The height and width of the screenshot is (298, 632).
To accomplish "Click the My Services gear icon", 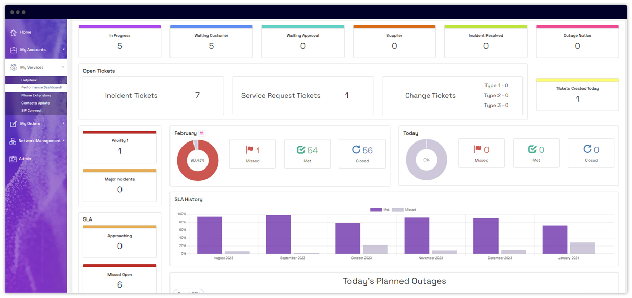I will [x=14, y=67].
